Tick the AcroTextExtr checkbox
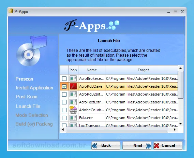Image resolution: width=194 pixels, height=158 pixels. pos(64,102)
